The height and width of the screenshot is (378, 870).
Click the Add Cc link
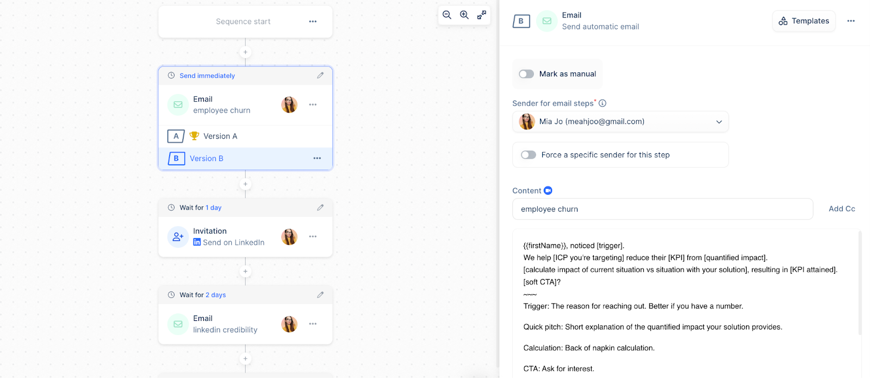(x=842, y=209)
